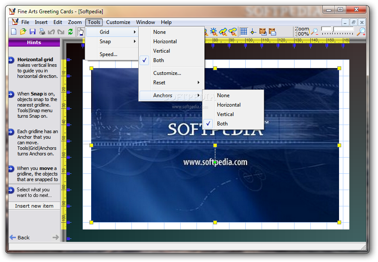Viewport: 378px width, 262px height.
Task: Click the zoom slider control
Action: point(337,31)
